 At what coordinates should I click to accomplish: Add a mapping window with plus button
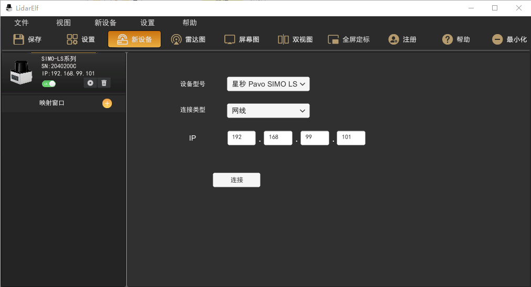(107, 103)
